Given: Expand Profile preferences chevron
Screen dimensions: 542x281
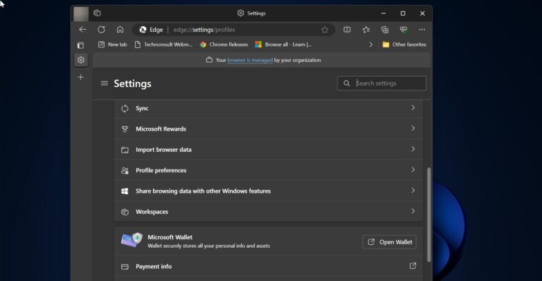Looking at the screenshot, I should coord(413,169).
